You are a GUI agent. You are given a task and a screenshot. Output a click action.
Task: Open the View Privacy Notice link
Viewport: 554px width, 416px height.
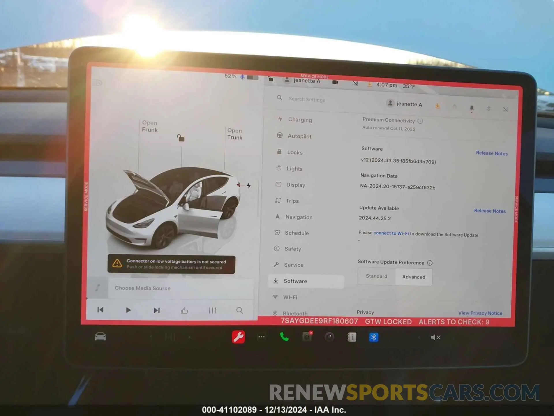480,313
